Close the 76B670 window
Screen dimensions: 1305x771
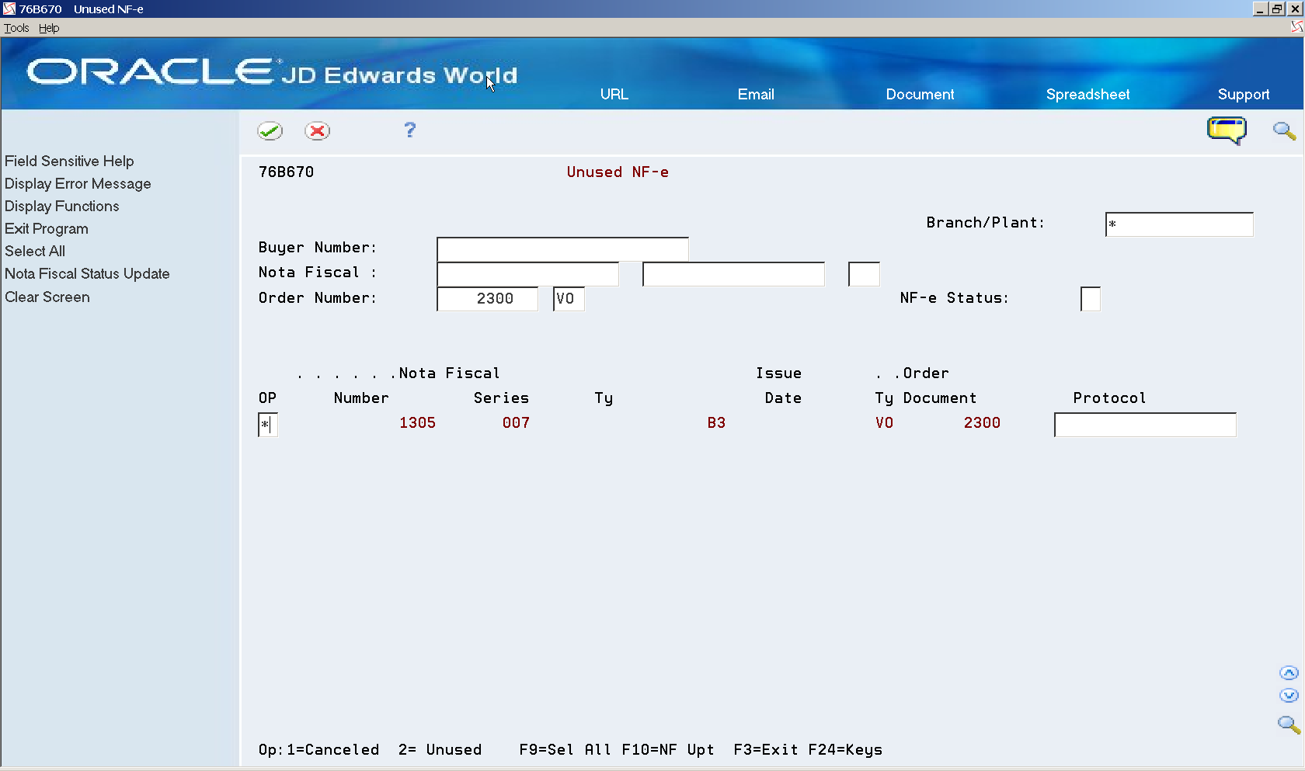coord(1295,9)
